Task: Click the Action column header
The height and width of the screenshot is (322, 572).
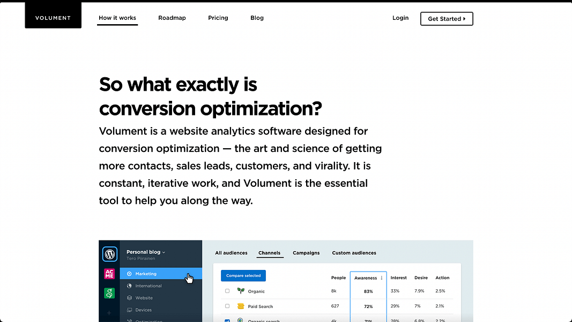Action: [x=442, y=278]
